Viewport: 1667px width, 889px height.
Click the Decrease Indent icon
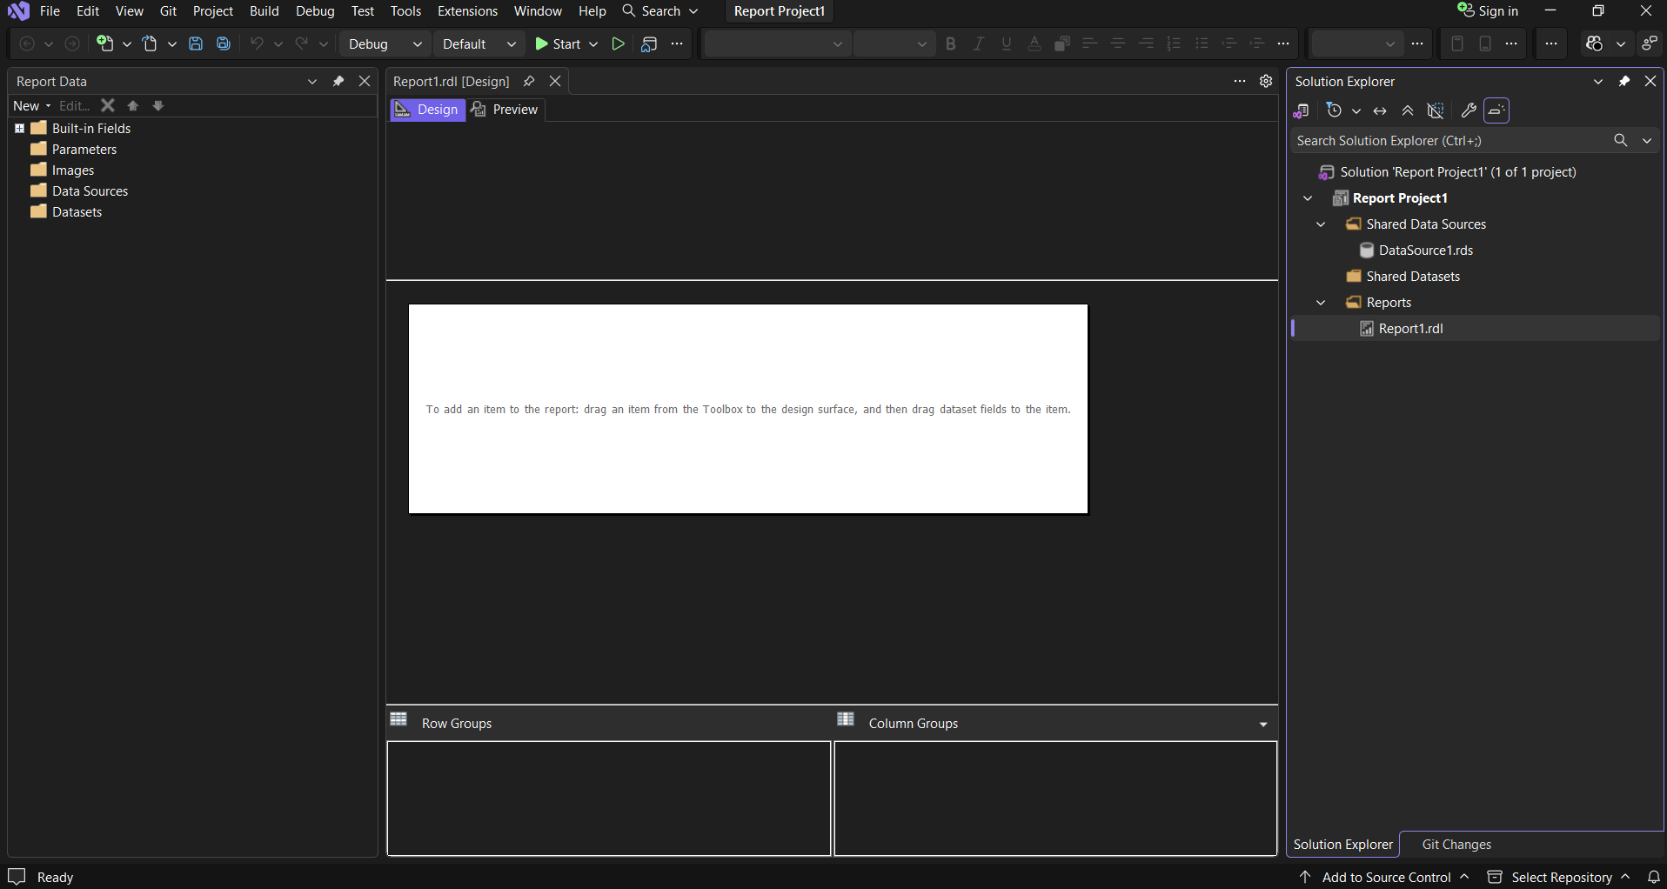pos(1229,43)
